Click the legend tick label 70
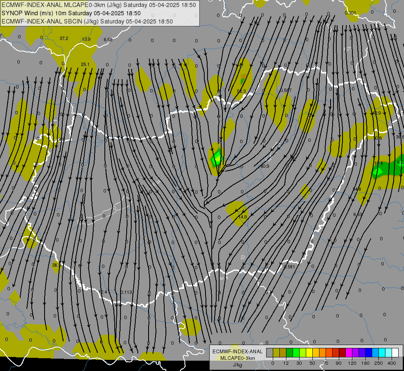The image size is (404, 371). coord(326,363)
